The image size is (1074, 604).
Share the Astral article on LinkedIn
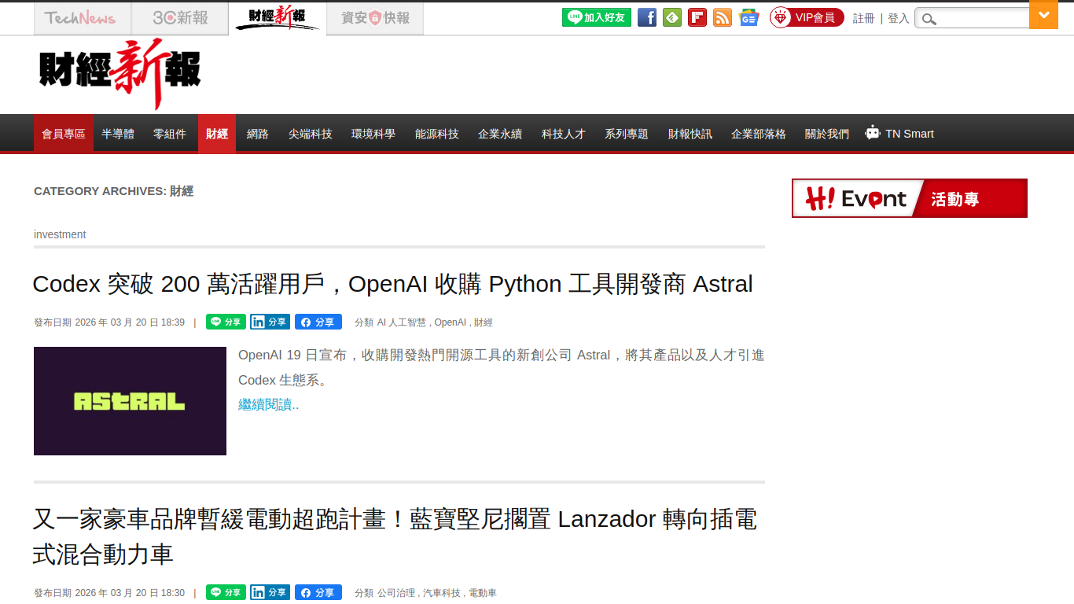click(270, 322)
